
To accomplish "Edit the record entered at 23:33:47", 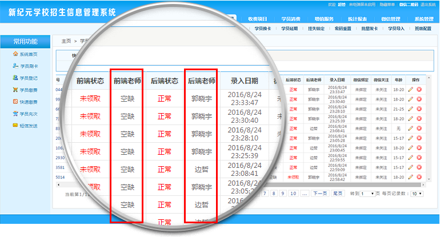I will tap(410, 90).
